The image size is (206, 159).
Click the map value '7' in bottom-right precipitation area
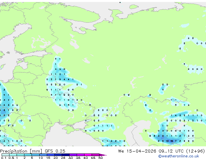coord(176,141)
